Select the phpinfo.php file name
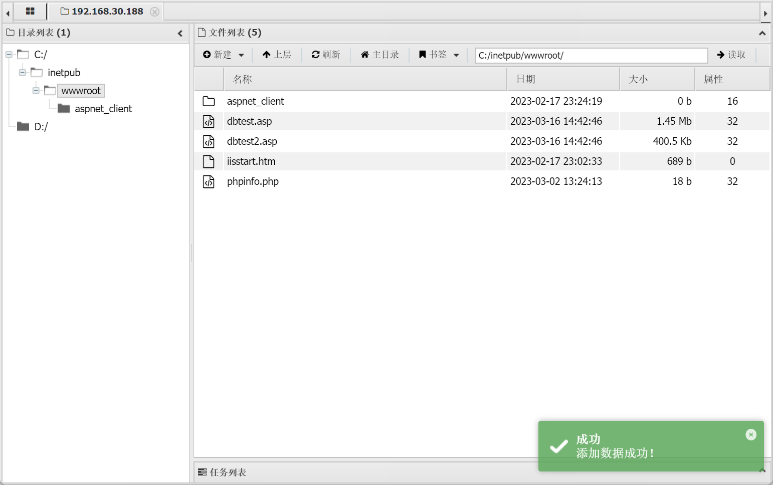This screenshot has width=773, height=485. [x=253, y=181]
